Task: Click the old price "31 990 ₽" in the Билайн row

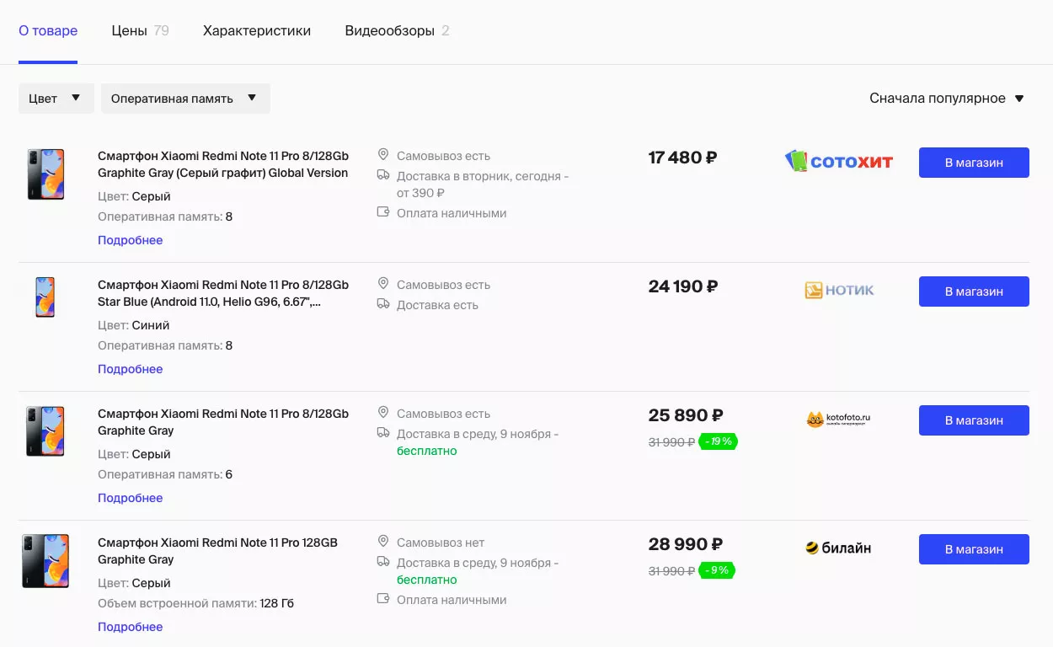Action: click(x=671, y=570)
